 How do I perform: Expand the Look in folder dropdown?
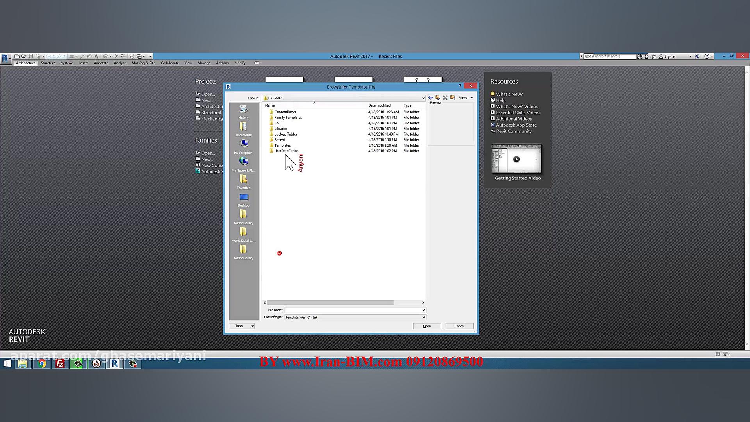[423, 98]
